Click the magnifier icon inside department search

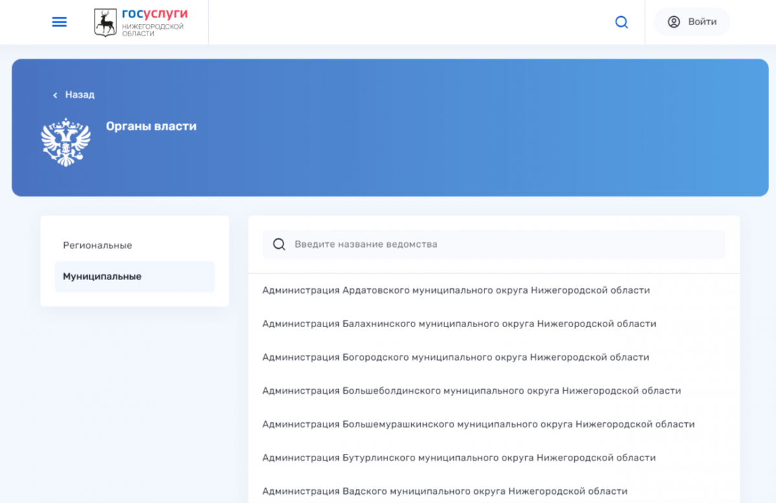279,244
